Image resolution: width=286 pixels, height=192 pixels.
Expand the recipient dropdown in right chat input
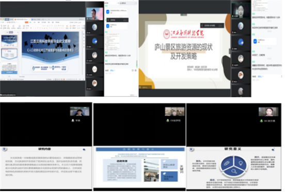click(x=260, y=77)
